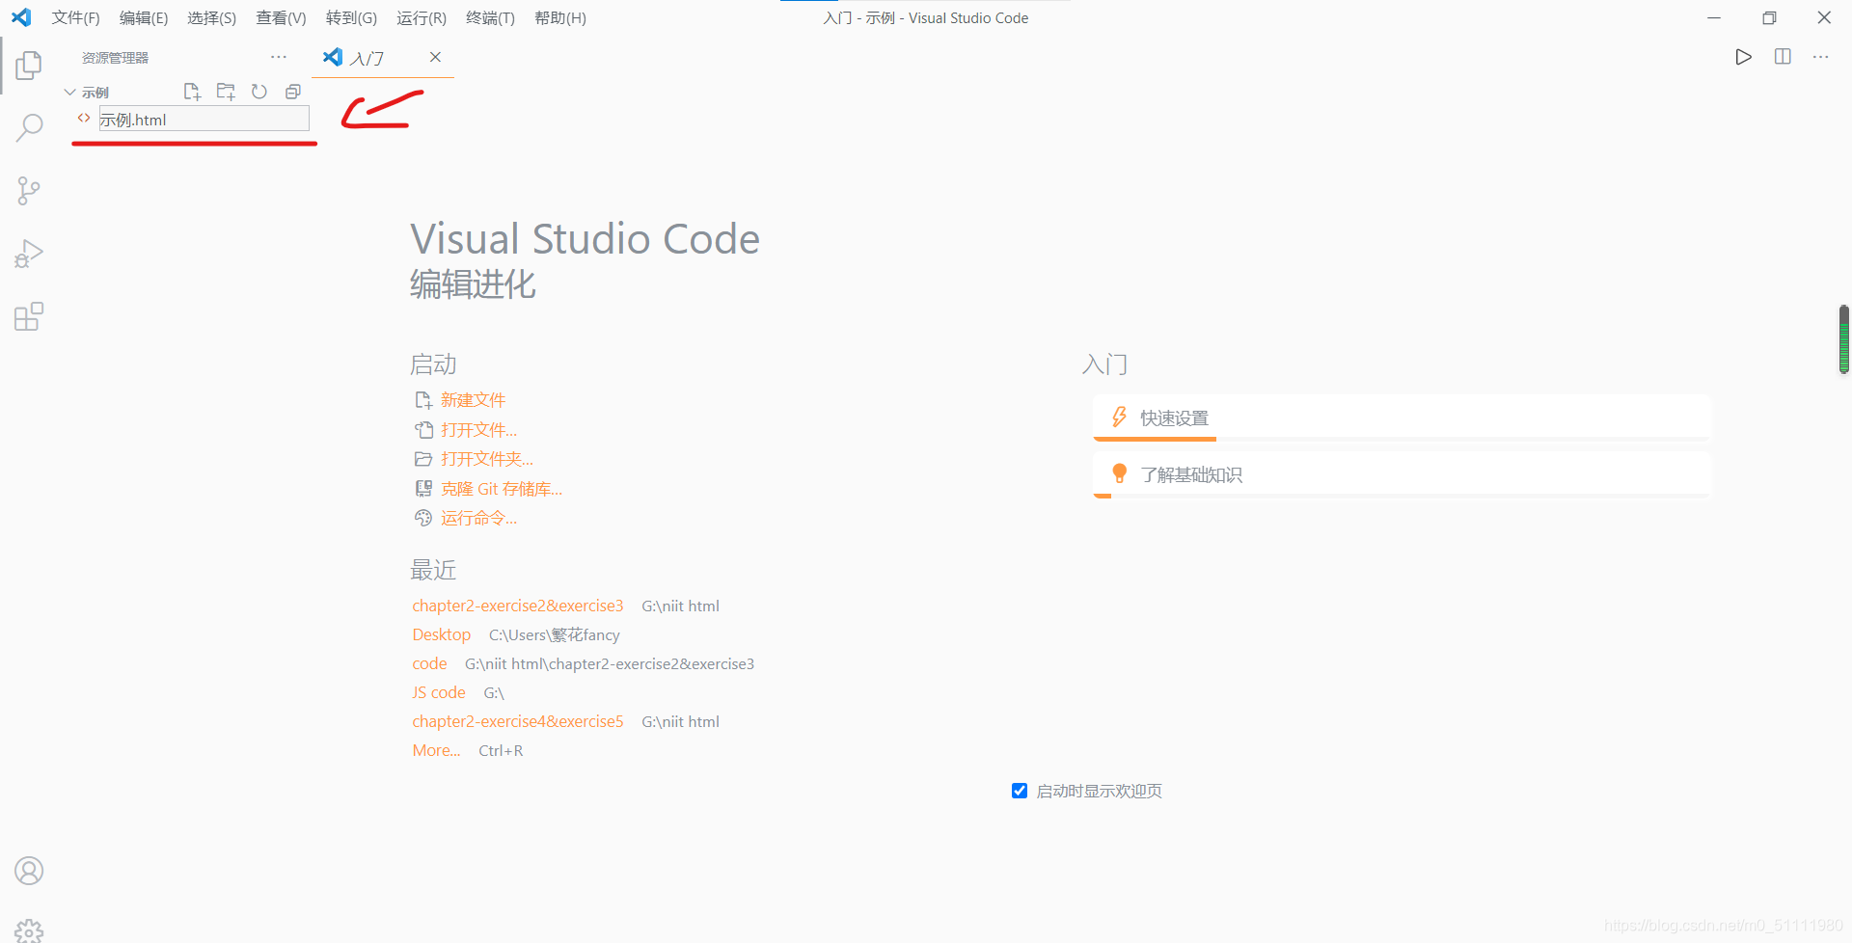
Task: Click the VS Code logo in title bar
Action: 21,17
